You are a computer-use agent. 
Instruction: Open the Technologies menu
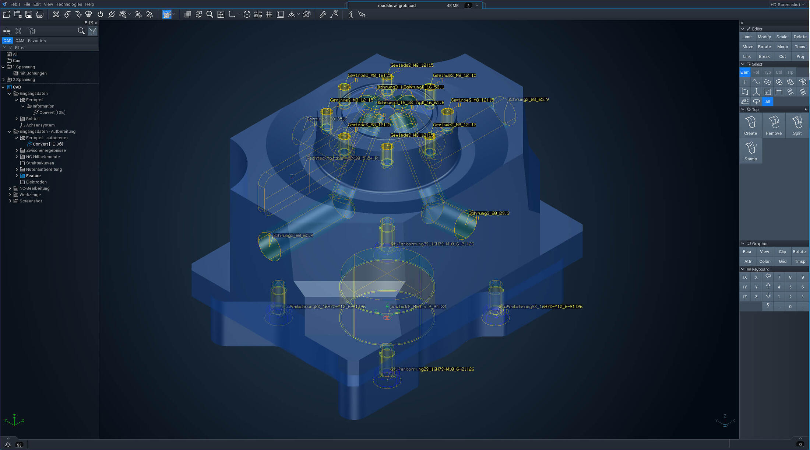coord(69,4)
